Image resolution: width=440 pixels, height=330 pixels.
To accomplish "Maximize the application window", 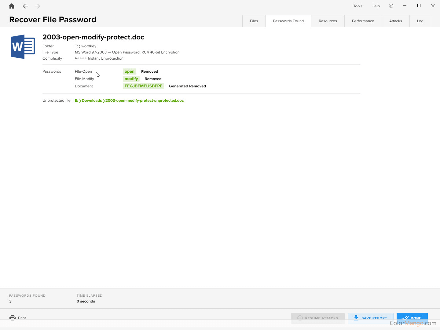I will 419,6.
